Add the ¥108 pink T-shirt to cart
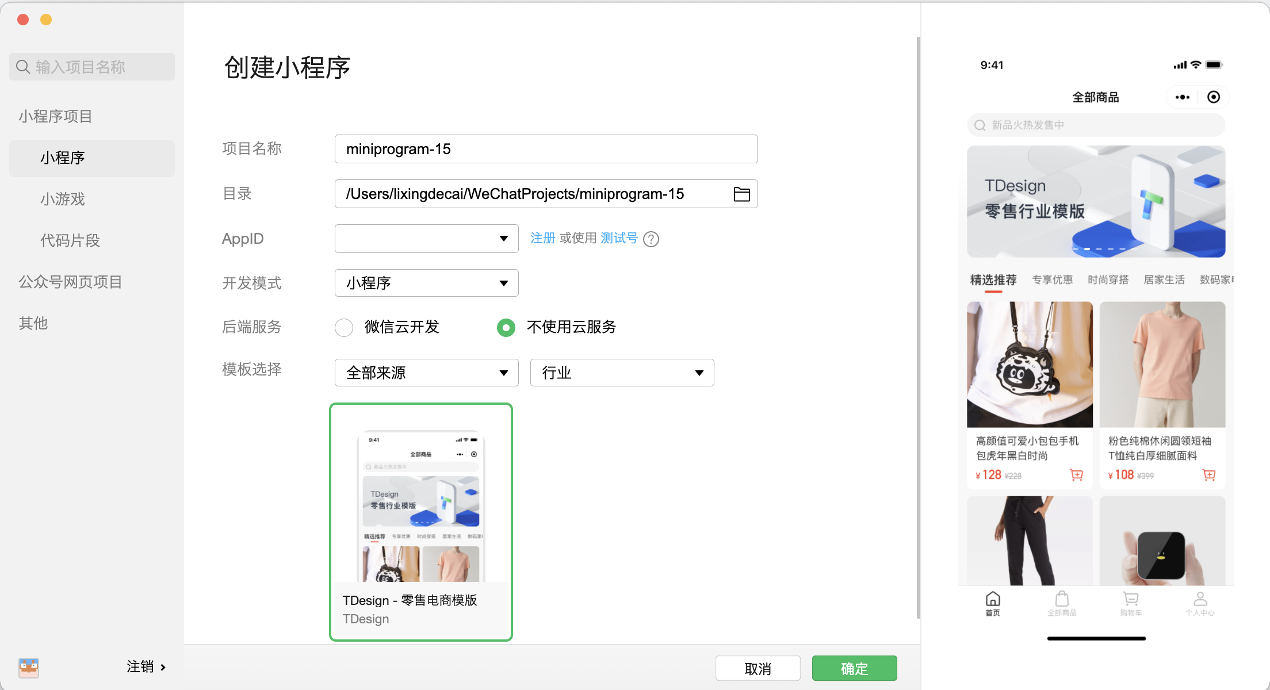This screenshot has width=1270, height=690. coord(1209,474)
